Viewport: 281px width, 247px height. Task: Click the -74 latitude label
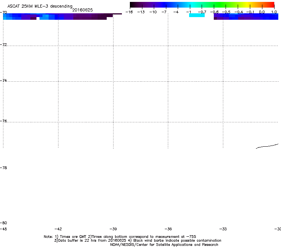tap(3, 80)
